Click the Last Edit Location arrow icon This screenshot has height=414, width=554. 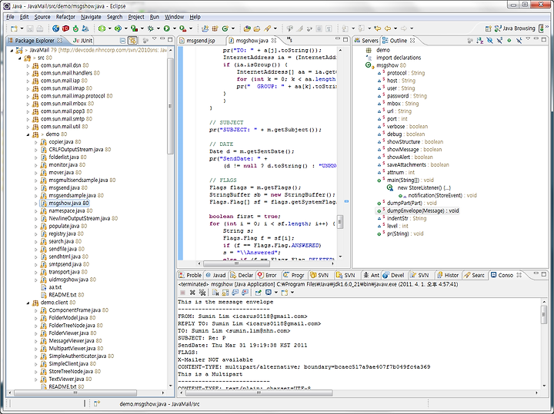[x=378, y=28]
